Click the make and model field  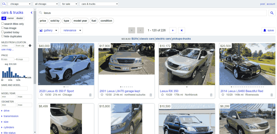(15, 88)
